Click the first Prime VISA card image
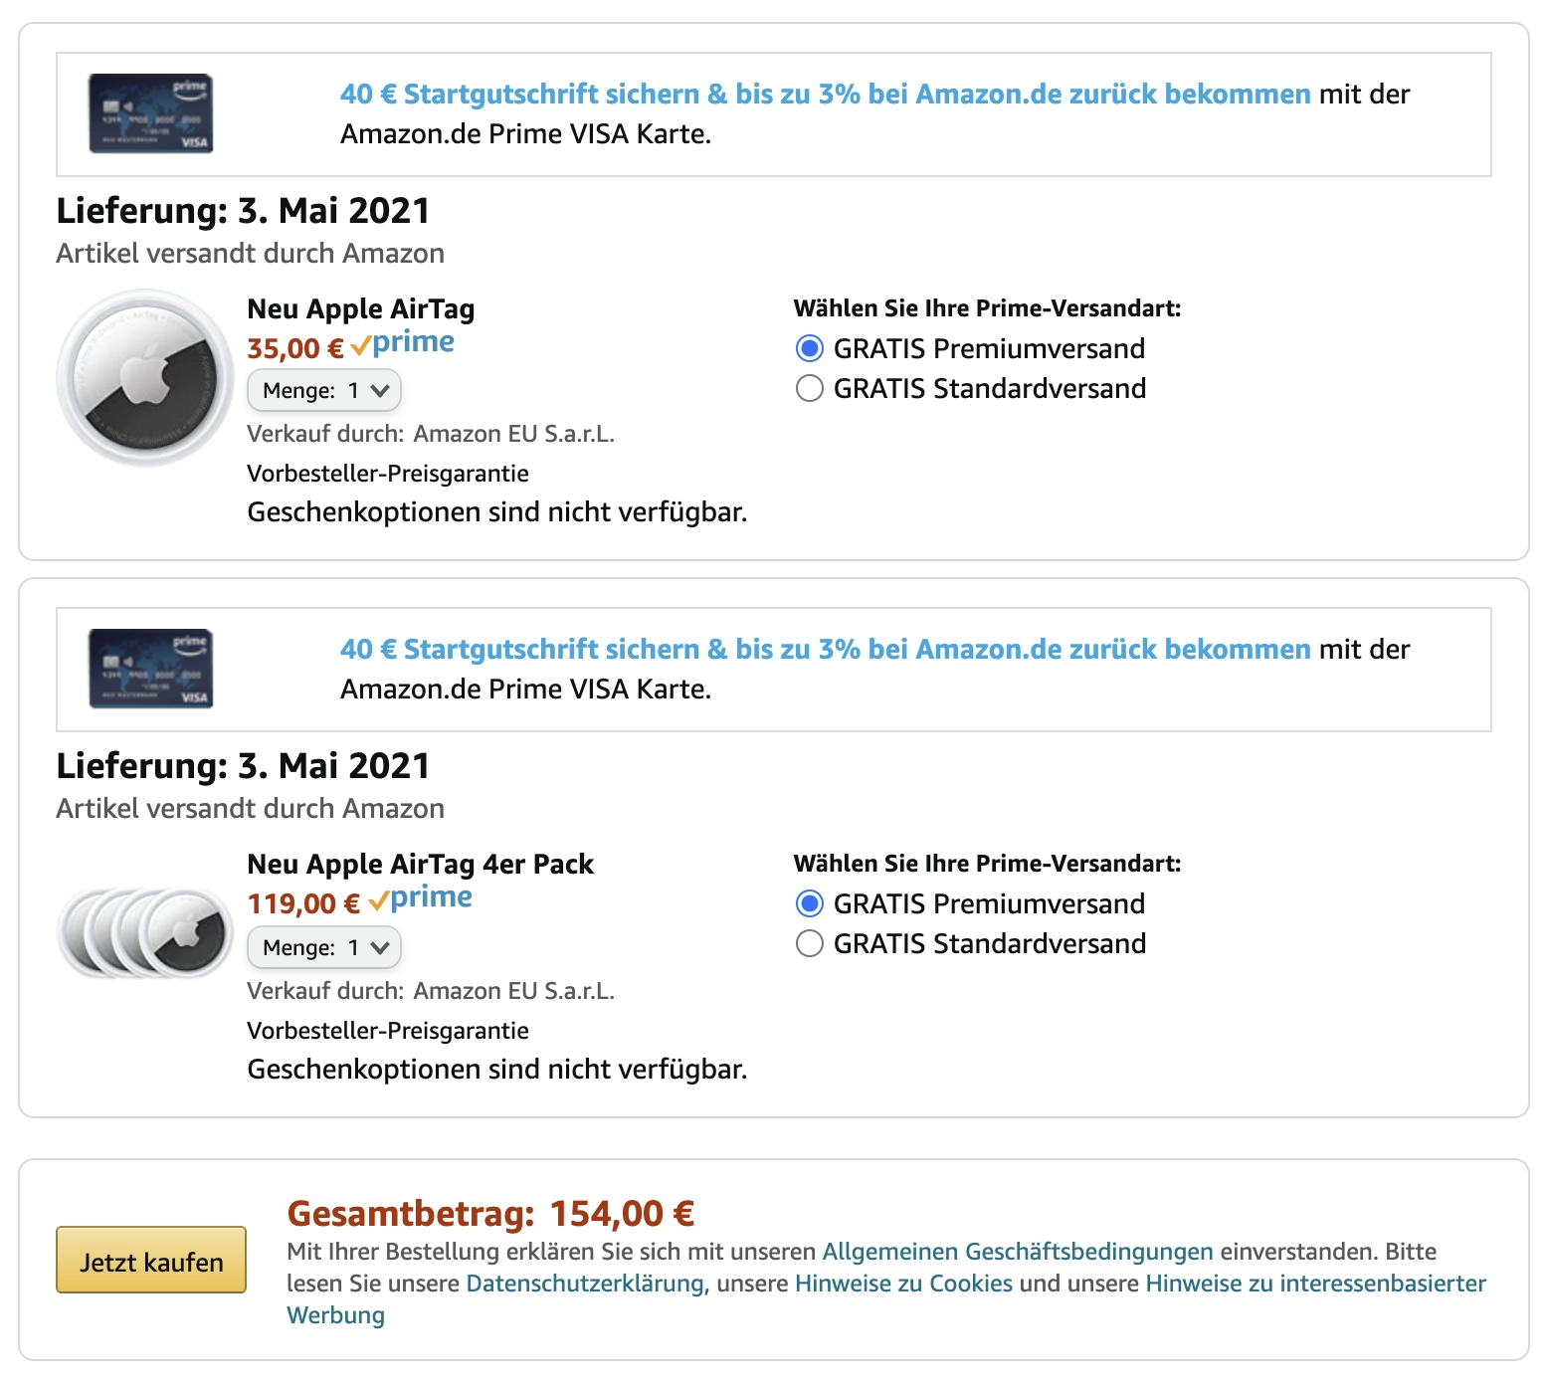1546x1385 pixels. coord(150,113)
